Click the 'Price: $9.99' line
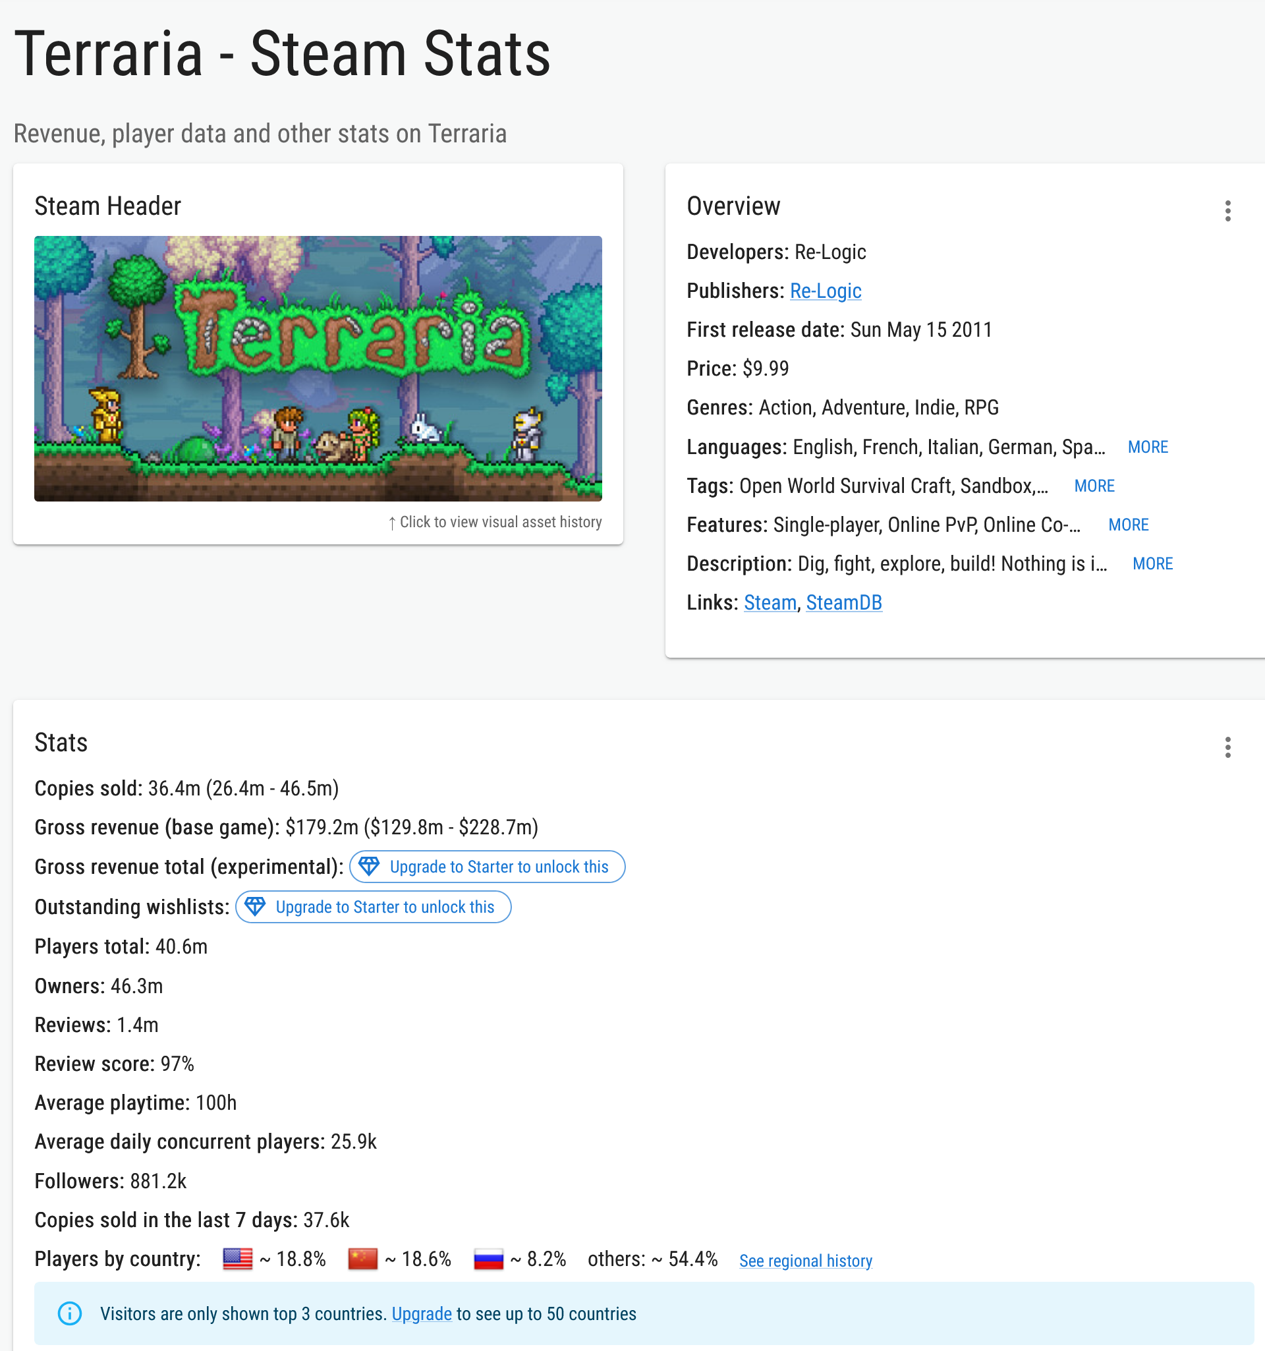This screenshot has width=1265, height=1351. point(737,368)
